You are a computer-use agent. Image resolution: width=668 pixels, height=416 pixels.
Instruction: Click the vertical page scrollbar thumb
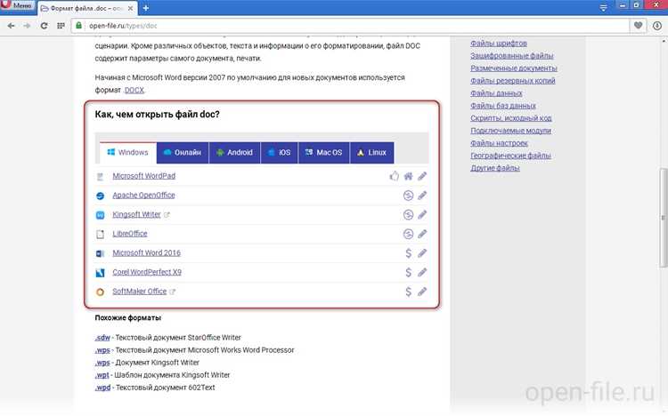[664, 218]
